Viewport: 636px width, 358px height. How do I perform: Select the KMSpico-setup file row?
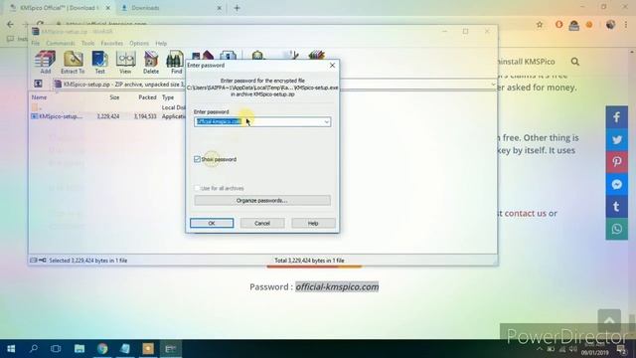tap(108, 116)
